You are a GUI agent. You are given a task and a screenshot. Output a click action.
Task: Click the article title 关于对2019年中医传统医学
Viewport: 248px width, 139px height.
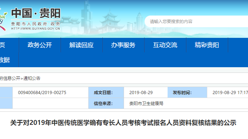123,123
